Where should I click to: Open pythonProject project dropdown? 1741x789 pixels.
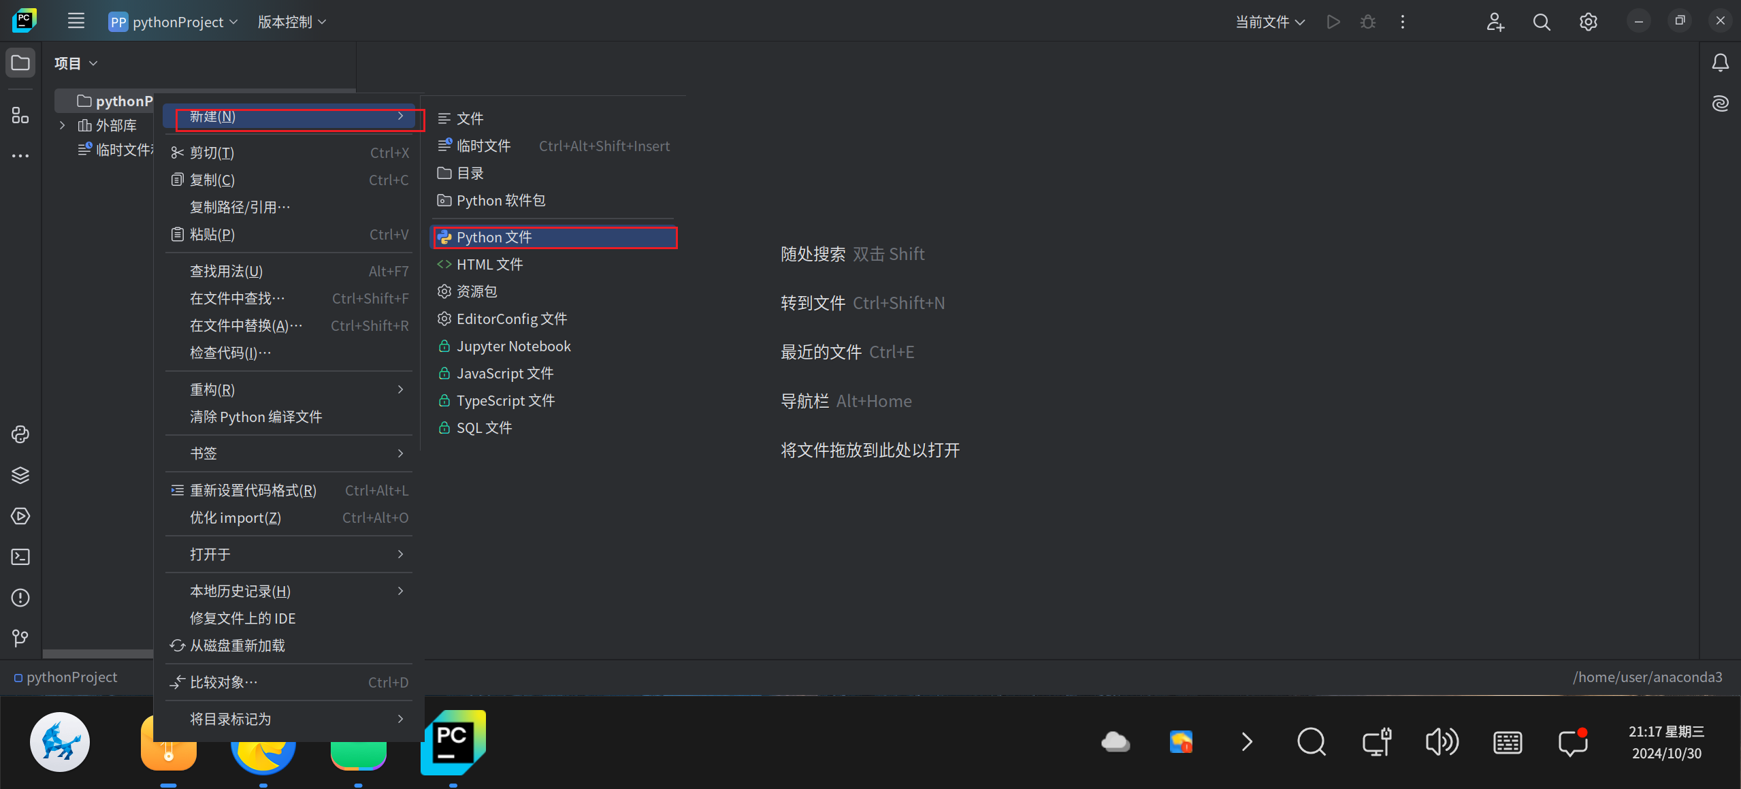click(174, 22)
